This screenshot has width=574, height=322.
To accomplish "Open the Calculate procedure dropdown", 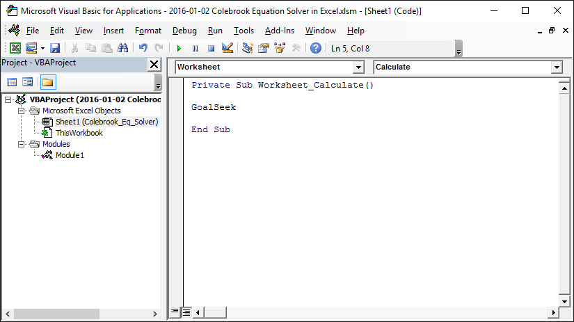I will pyautogui.click(x=557, y=67).
